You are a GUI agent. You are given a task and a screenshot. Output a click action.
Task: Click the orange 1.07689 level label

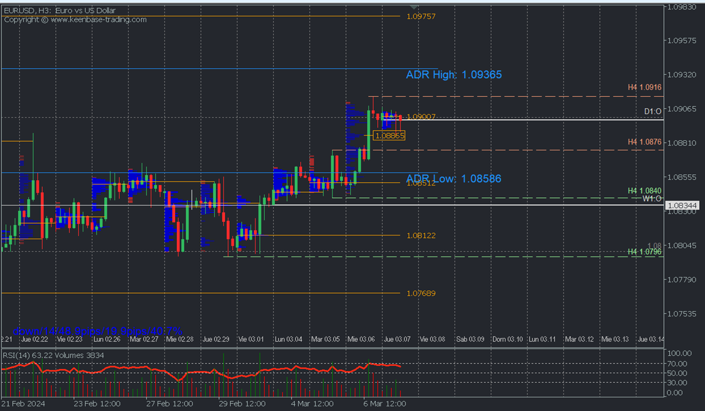tap(421, 293)
